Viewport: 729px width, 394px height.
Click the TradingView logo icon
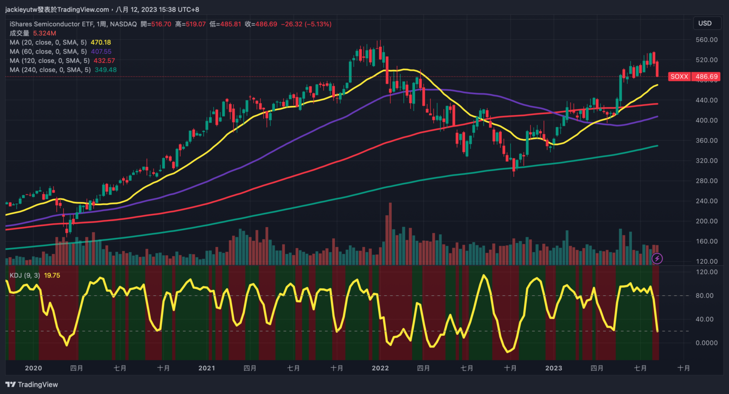10,384
